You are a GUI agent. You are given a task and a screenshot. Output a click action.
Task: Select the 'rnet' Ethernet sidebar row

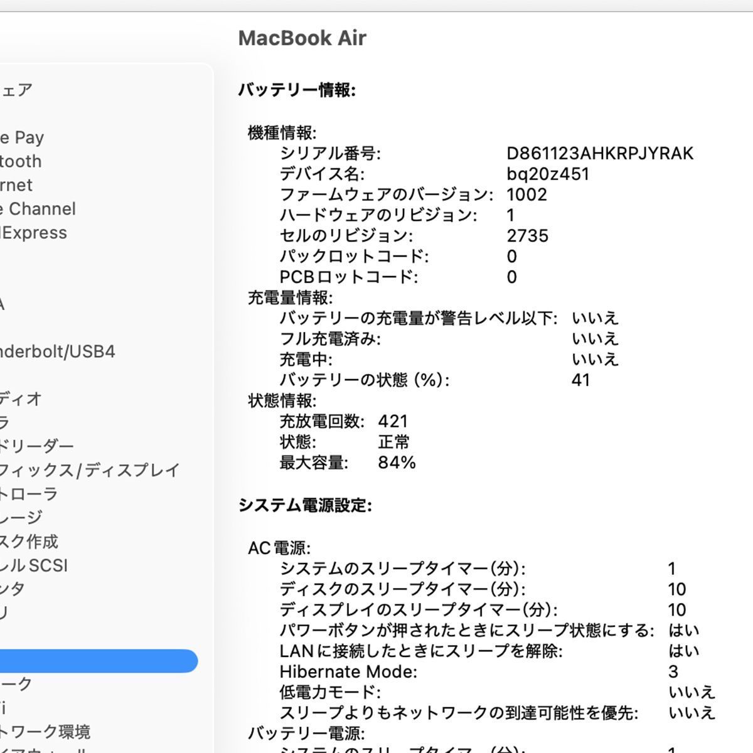tap(16, 185)
